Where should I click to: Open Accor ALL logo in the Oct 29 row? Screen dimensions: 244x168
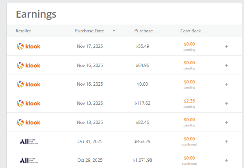[x=29, y=160]
